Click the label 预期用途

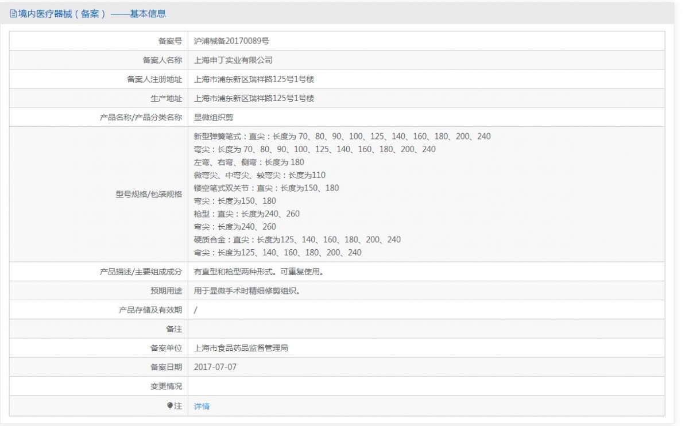pos(166,291)
